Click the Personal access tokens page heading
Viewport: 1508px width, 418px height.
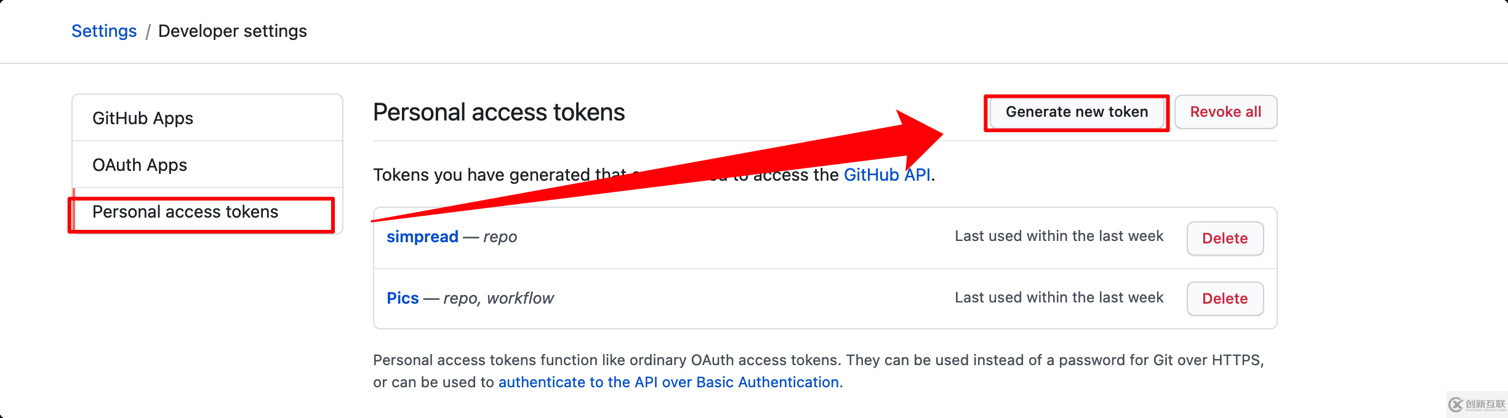click(x=499, y=112)
